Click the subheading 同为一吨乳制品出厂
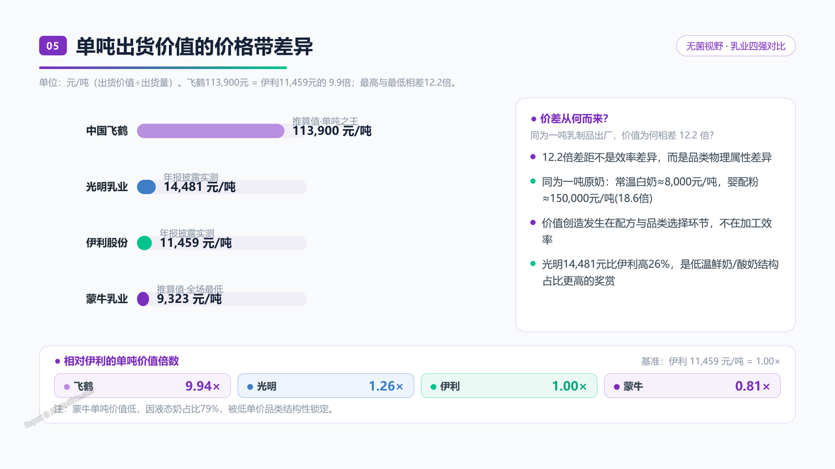The image size is (835, 469). [x=622, y=135]
